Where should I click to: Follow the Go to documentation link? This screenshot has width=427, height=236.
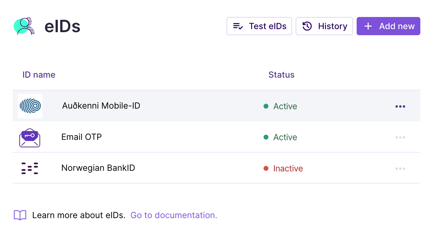point(174,215)
